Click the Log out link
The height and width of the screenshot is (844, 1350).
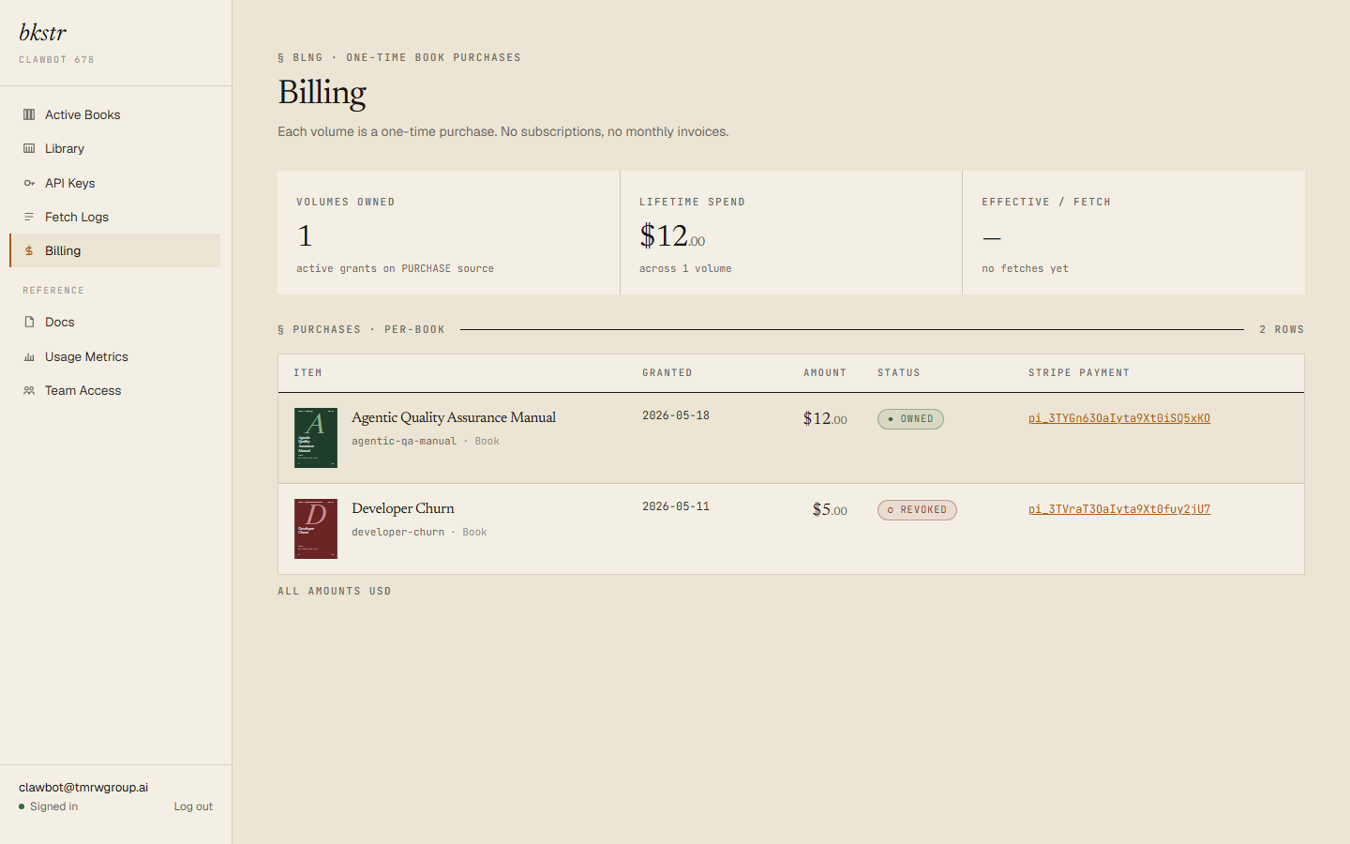193,806
